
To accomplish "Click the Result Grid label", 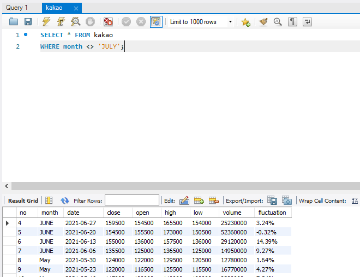I will point(23,201).
